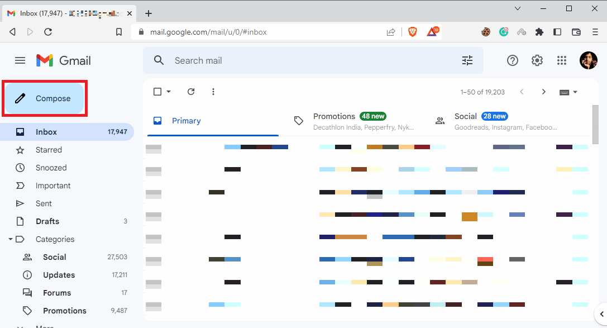607x328 pixels.
Task: Click the Compose button
Action: tap(45, 98)
